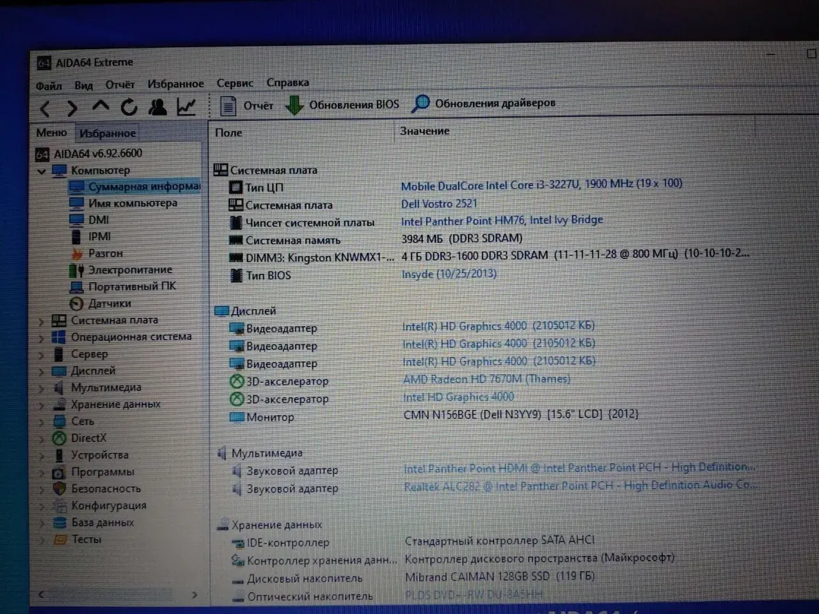The image size is (819, 614).
Task: Open the Отчёт toolbar button
Action: (x=248, y=106)
